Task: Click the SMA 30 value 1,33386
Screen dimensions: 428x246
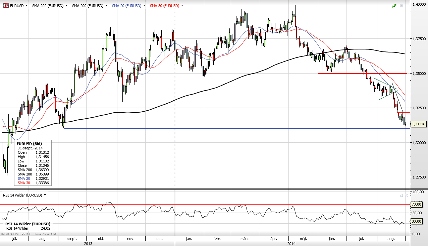Action: (x=42, y=183)
